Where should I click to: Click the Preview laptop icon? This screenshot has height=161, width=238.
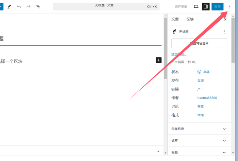coord(196,6)
